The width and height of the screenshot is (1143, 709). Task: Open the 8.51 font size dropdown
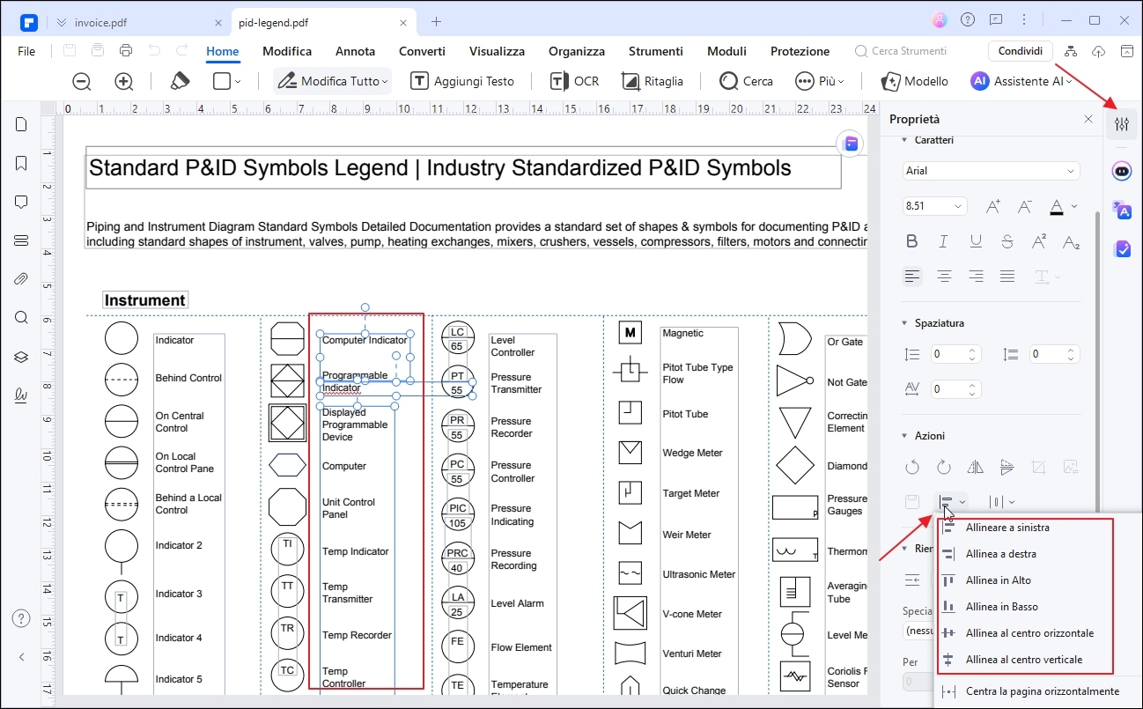(935, 206)
